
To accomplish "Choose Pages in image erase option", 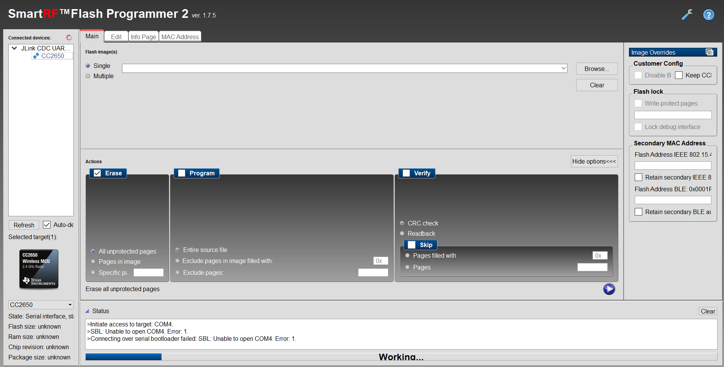I will 93,261.
